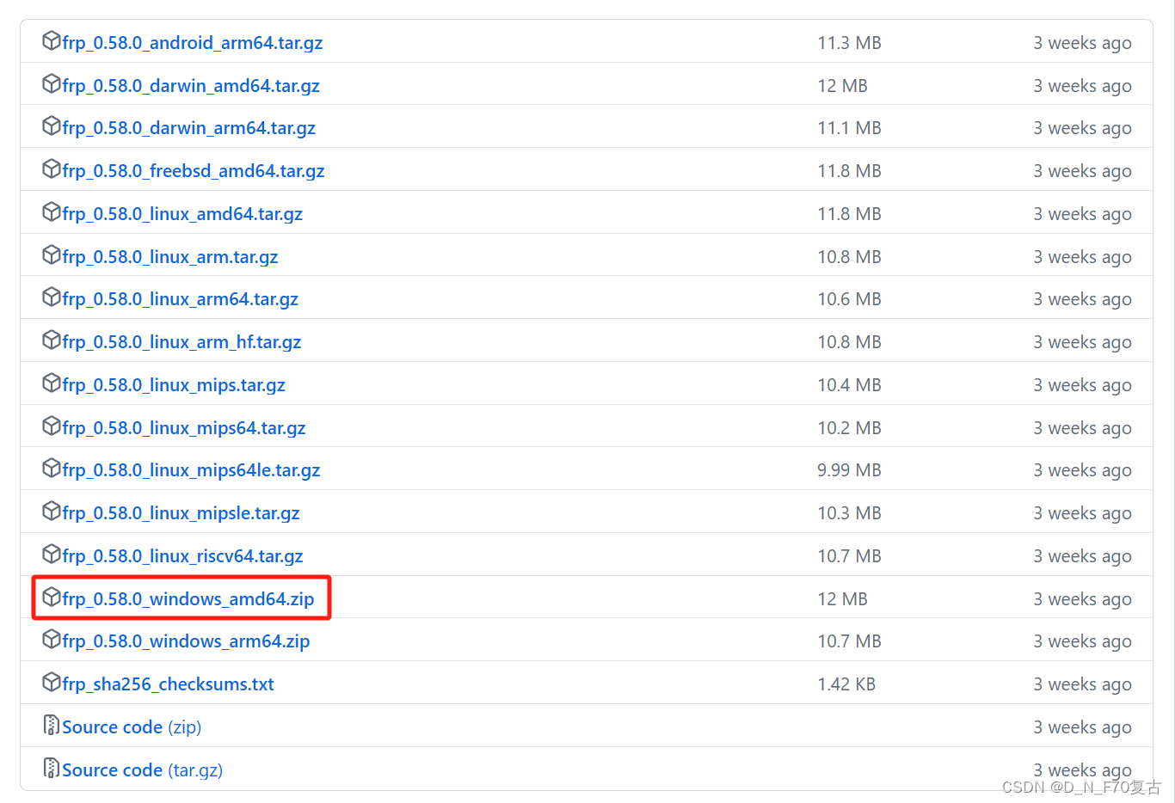Screen dimensions: 1175x803
Task: Open the frp_0.58.0_linux_arm.tar.gz link
Action: [170, 257]
